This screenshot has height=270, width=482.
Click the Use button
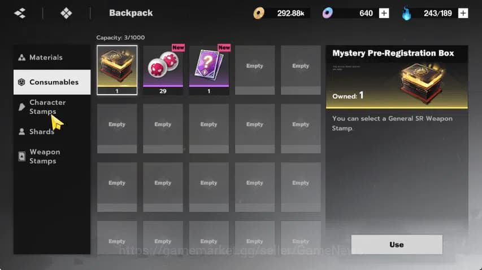tap(397, 245)
